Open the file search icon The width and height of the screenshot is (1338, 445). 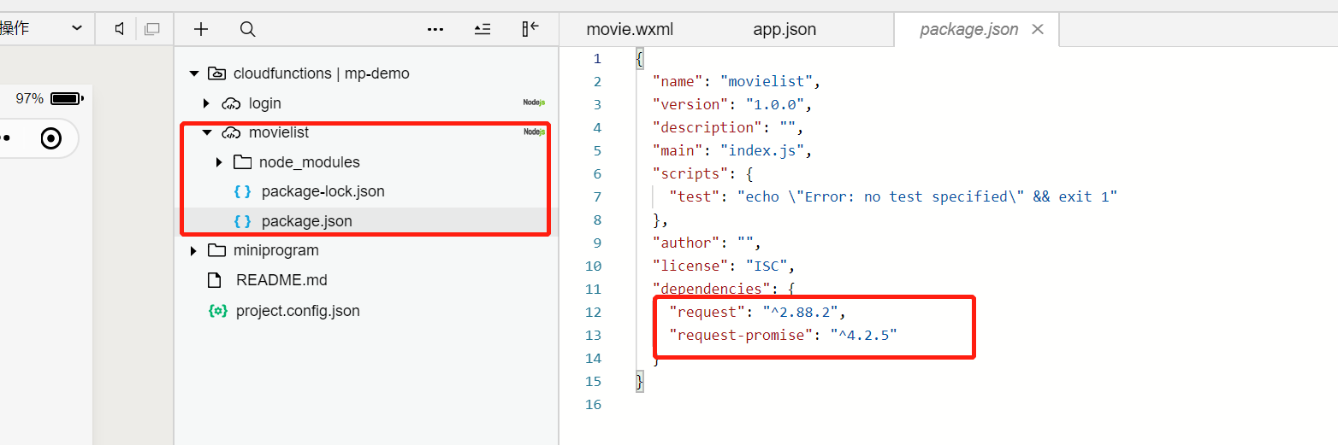[247, 29]
